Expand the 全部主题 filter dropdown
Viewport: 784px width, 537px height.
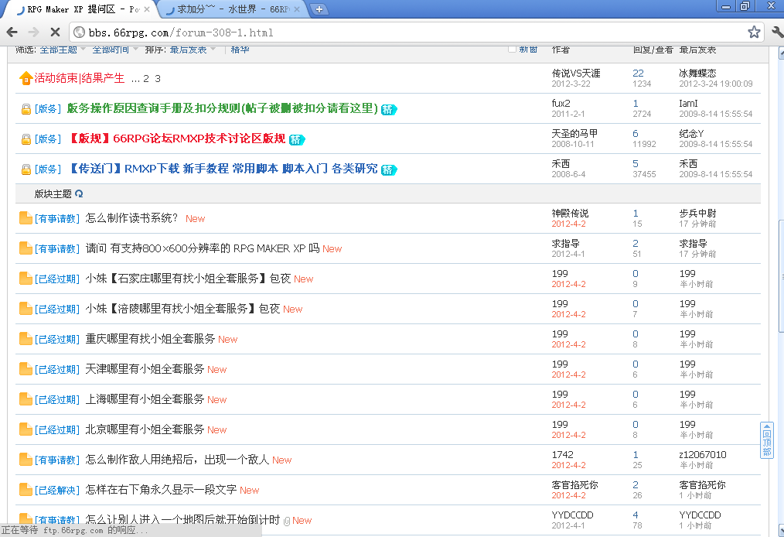63,50
